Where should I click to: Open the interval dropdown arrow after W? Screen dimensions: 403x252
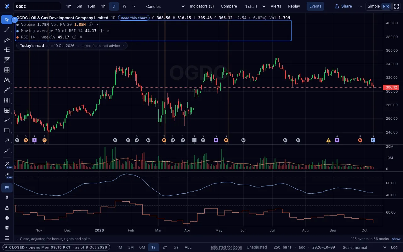click(x=134, y=6)
